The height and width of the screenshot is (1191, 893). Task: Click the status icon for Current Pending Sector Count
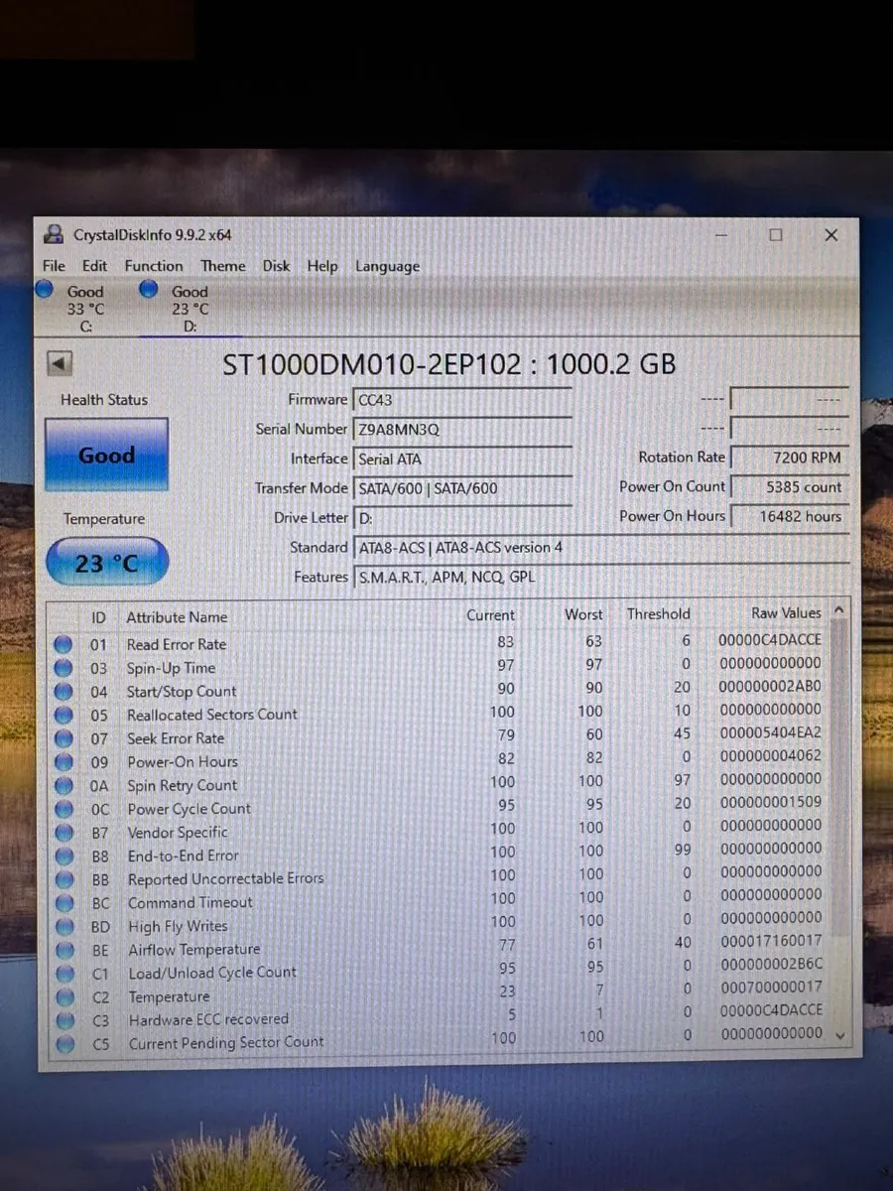64,1043
